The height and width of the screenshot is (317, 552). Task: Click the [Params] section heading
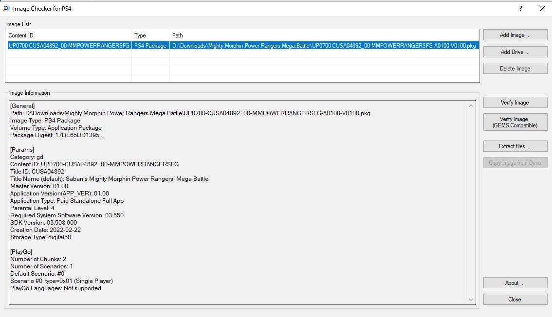coord(22,150)
